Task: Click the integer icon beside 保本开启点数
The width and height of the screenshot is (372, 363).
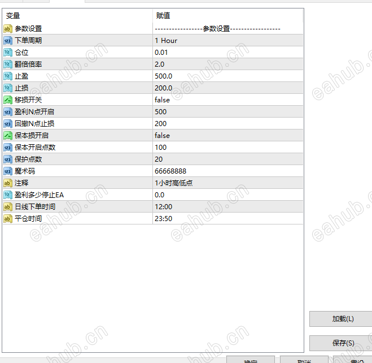Action: (x=7, y=148)
